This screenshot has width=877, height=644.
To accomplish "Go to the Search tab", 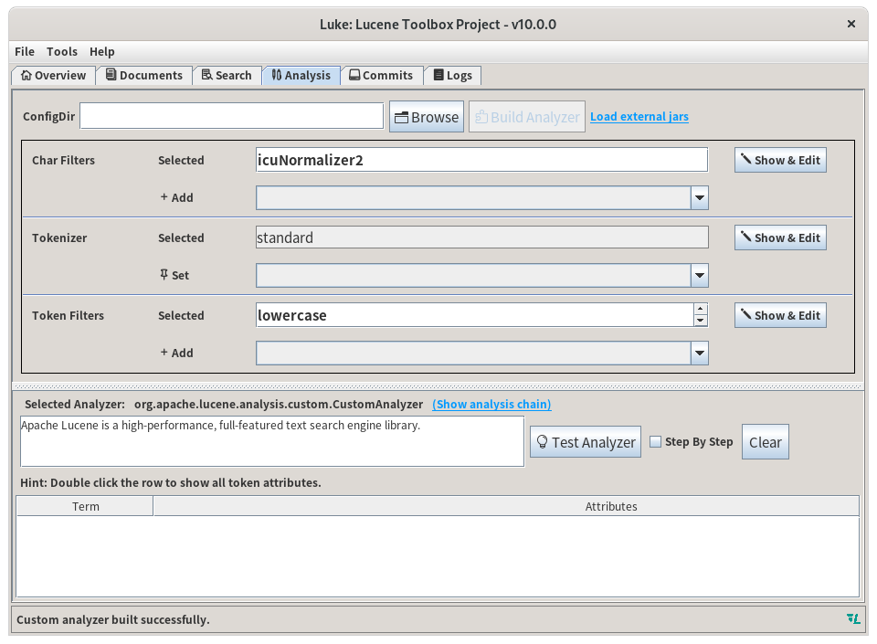I will coord(227,76).
